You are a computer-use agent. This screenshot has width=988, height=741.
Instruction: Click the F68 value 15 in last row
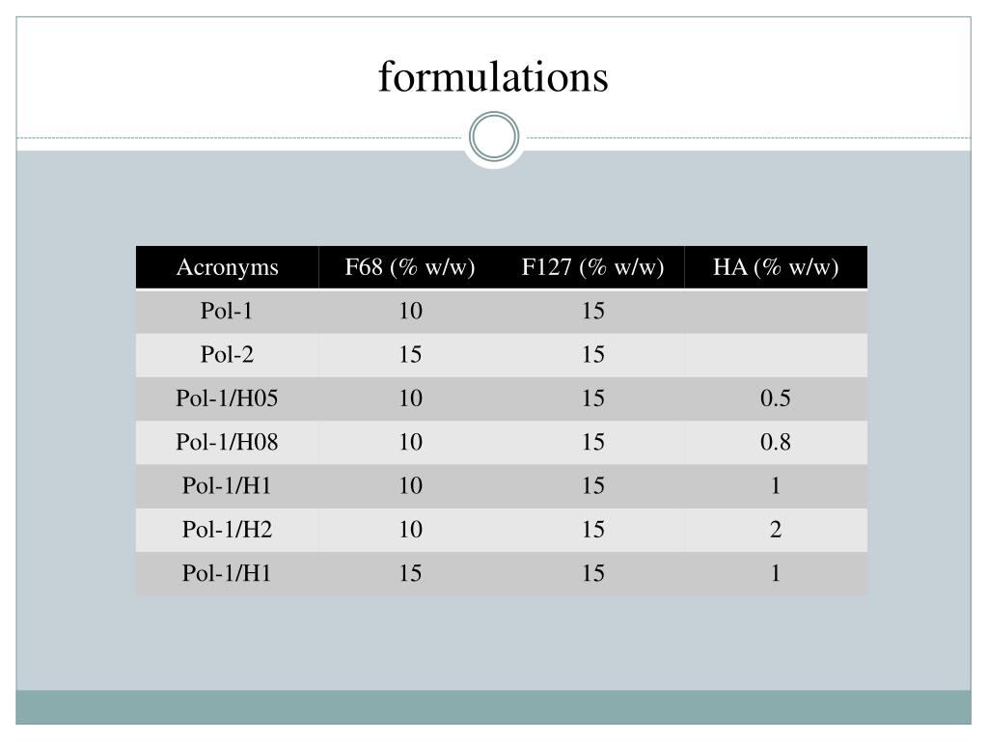tap(410, 573)
